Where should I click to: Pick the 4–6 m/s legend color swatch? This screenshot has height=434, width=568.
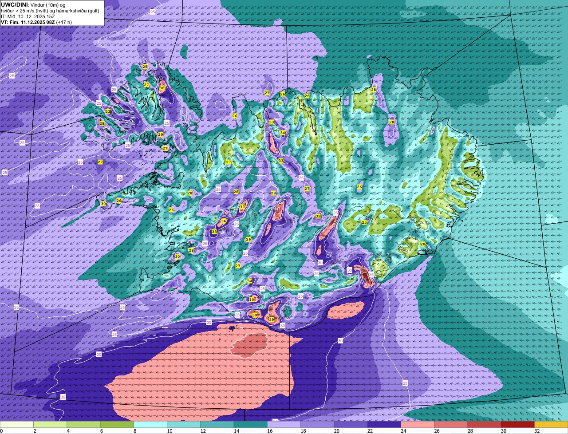[x=83, y=425]
